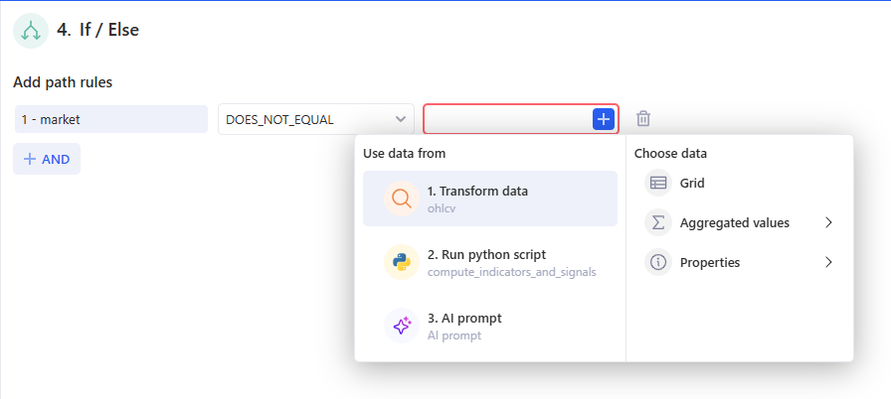Focus the empty red-outlined value input
Viewport: 891px width, 399px height.
(x=507, y=119)
